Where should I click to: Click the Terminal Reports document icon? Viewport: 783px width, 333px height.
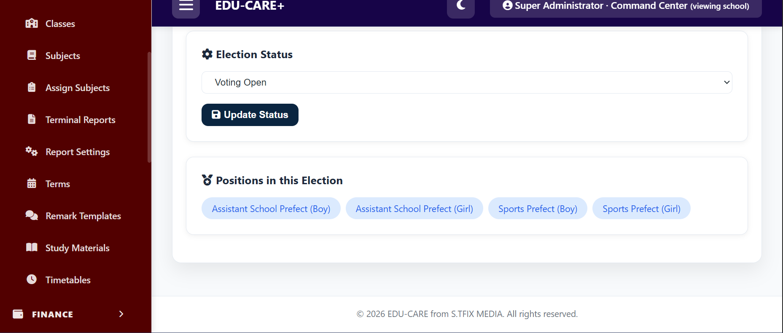point(32,119)
